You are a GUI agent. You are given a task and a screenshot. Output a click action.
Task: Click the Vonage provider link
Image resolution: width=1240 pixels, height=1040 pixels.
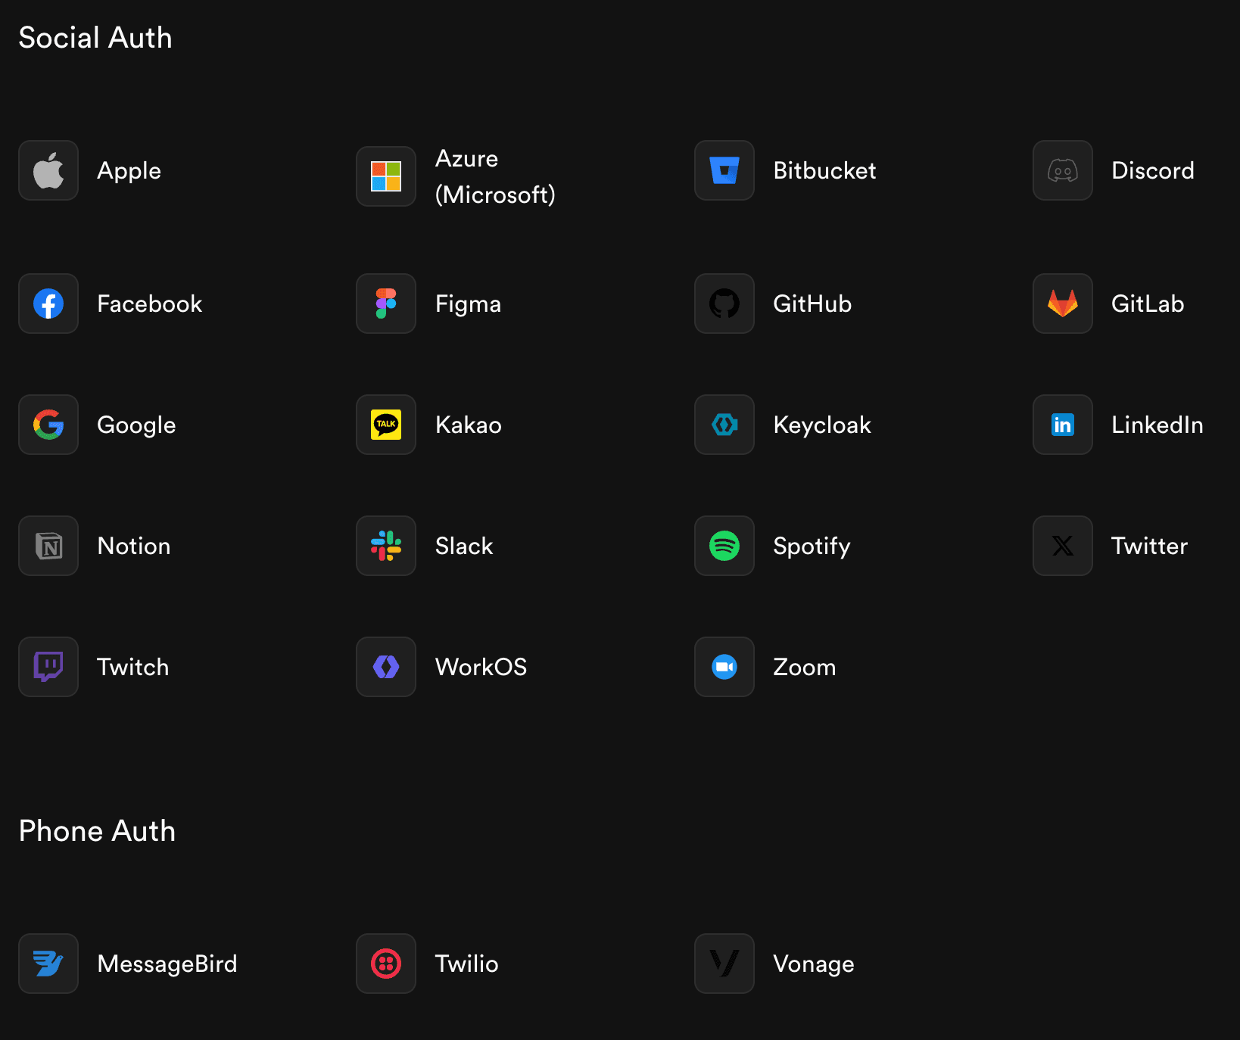[814, 964]
